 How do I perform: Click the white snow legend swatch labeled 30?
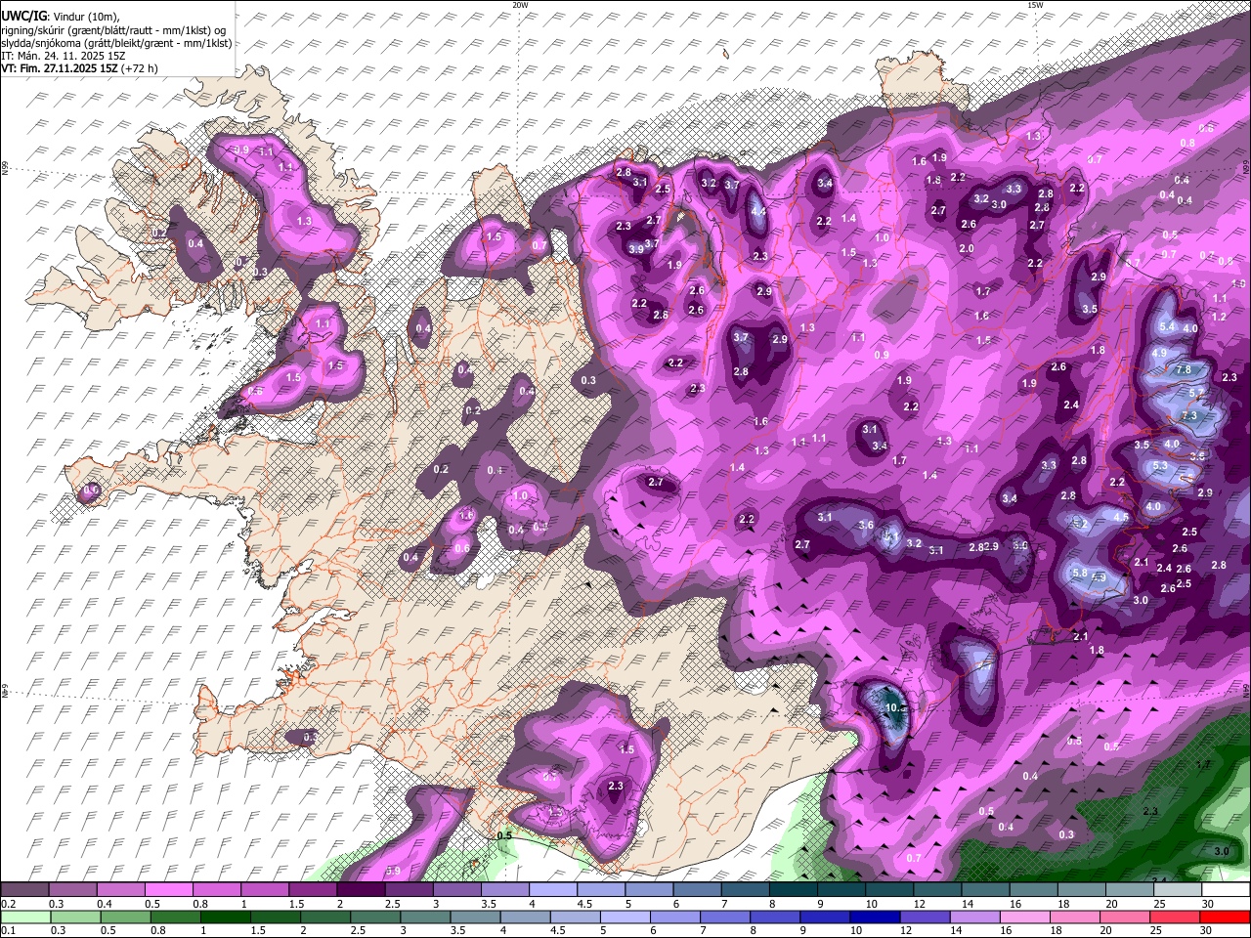point(1227,890)
